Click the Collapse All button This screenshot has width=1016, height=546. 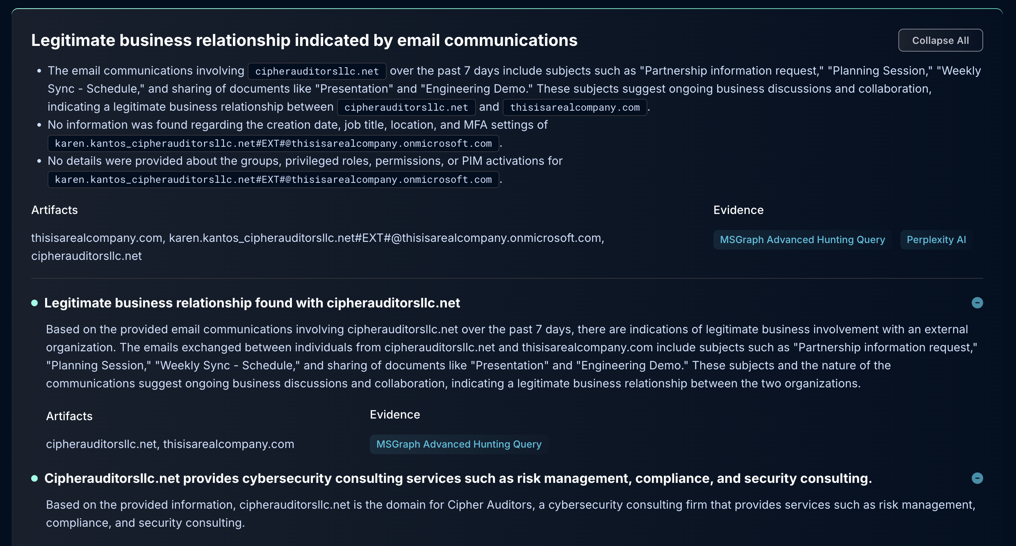(x=940, y=40)
